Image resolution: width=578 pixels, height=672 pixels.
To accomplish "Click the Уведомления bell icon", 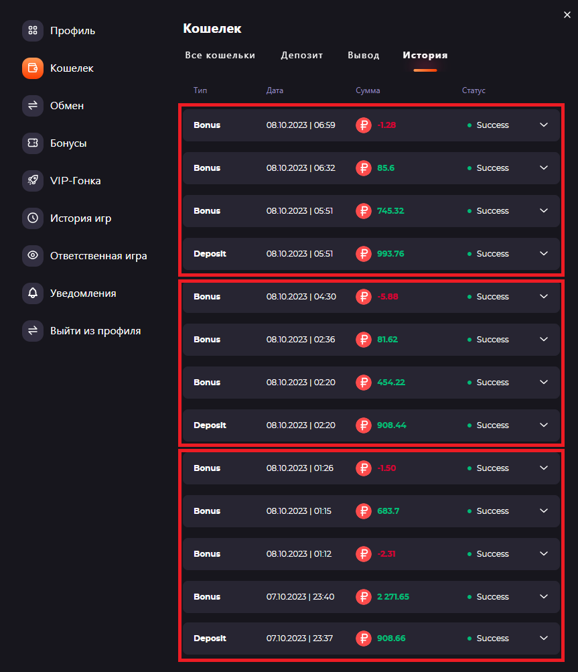I will tap(32, 293).
